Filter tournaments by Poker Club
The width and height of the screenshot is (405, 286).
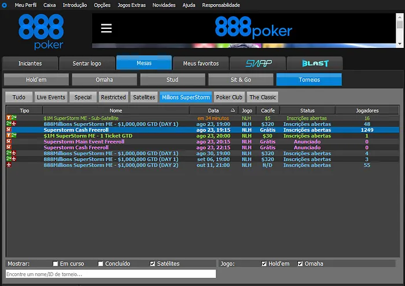pos(229,97)
